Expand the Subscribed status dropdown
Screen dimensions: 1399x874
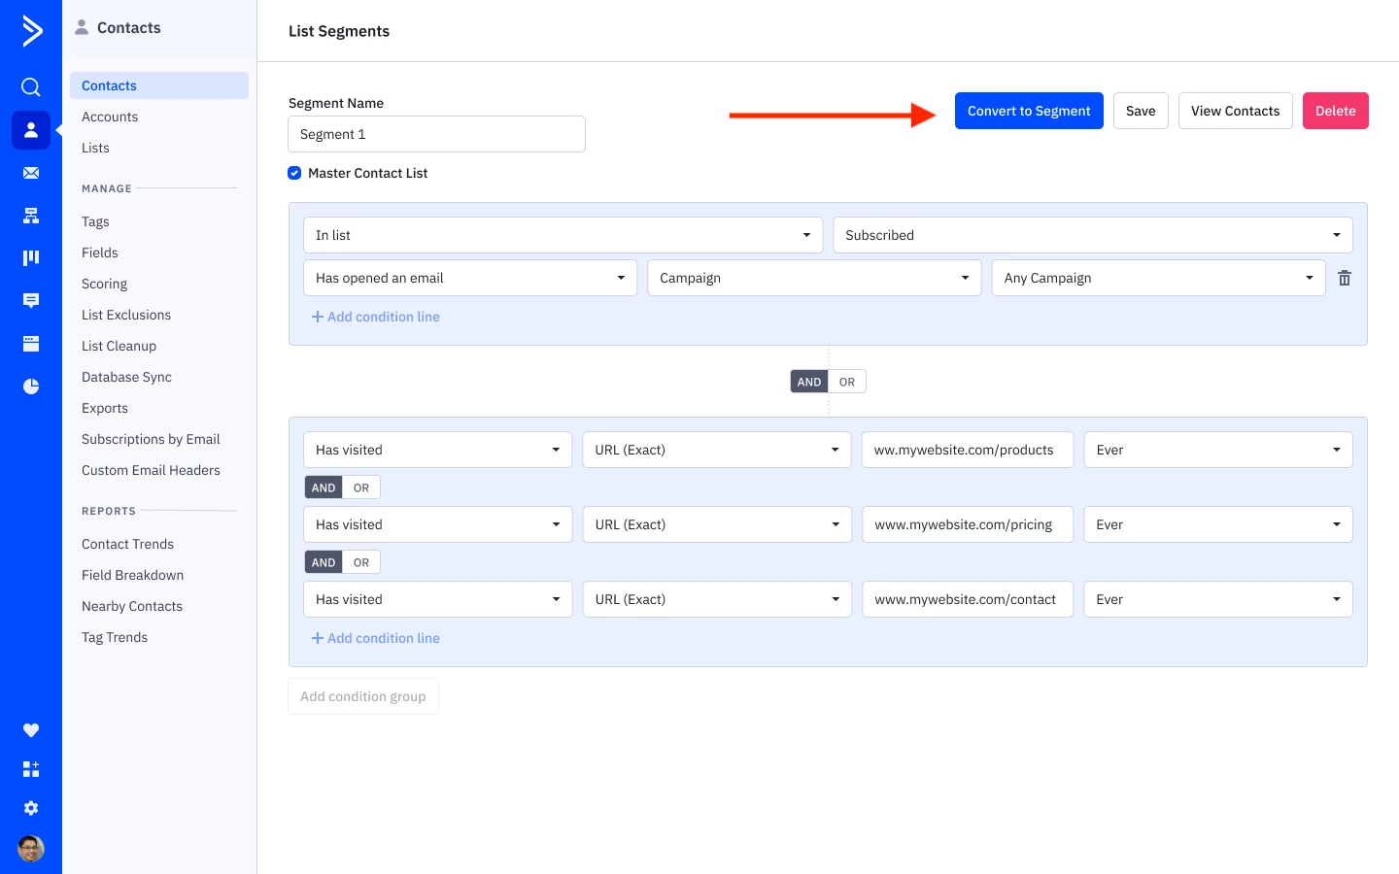(1092, 235)
